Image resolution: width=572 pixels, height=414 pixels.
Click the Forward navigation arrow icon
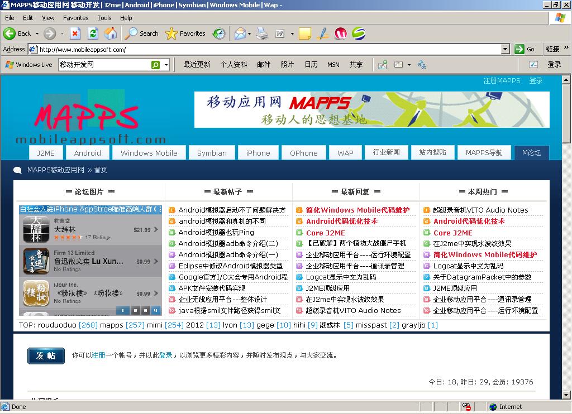coord(50,33)
